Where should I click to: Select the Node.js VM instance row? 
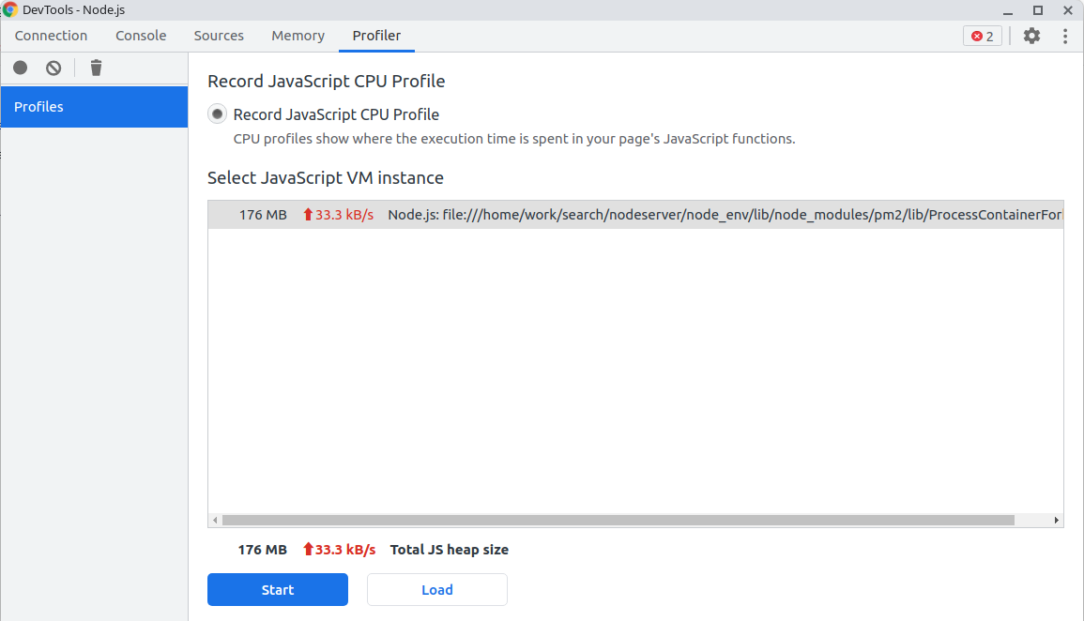coord(635,215)
